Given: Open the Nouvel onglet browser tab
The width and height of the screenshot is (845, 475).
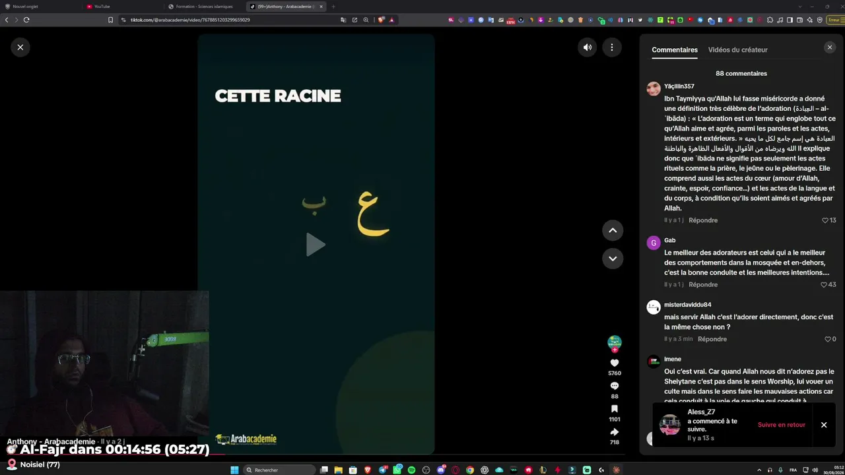Looking at the screenshot, I should pos(40,7).
